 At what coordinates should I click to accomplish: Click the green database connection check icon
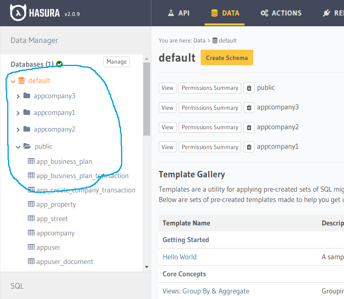point(59,64)
